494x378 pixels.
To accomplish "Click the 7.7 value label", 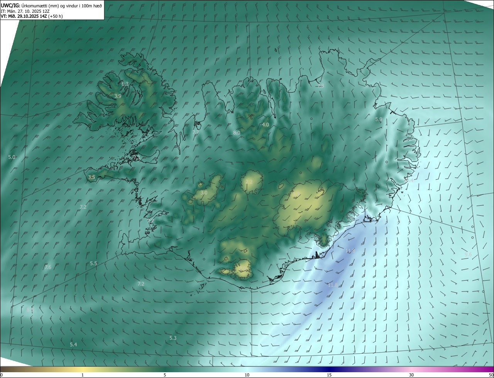I will [x=196, y=133].
